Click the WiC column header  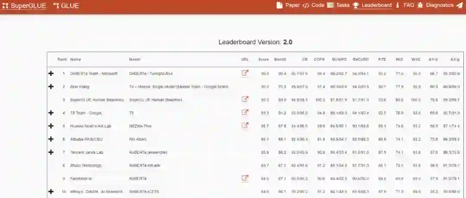click(400, 59)
